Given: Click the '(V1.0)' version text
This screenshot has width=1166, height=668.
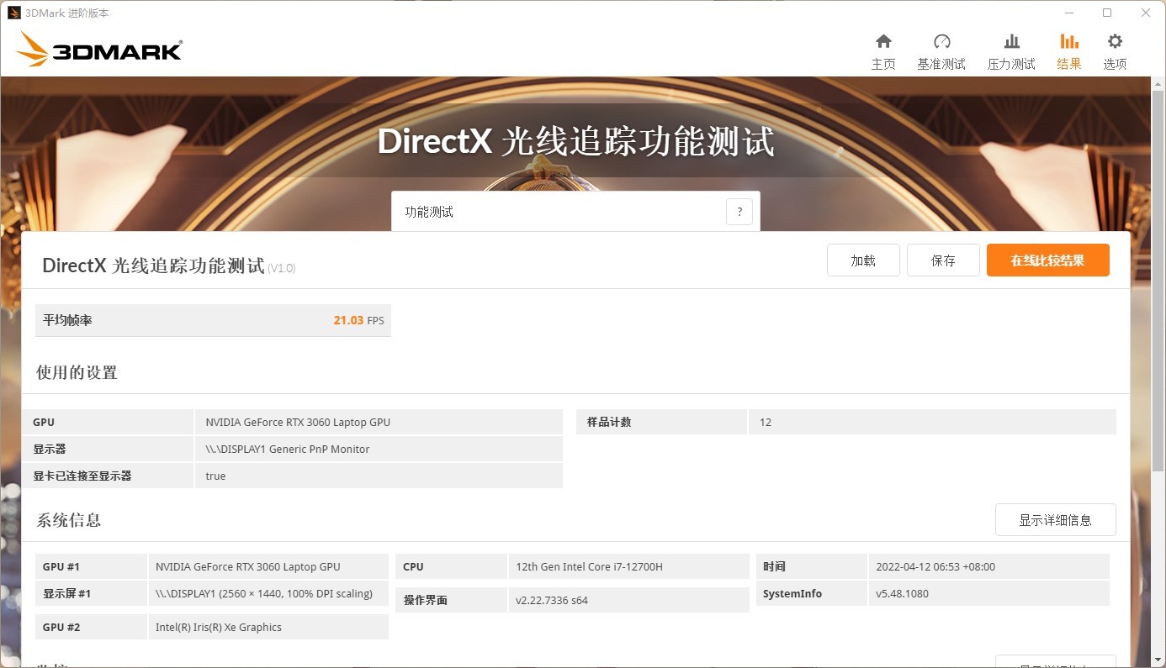Looking at the screenshot, I should [282, 268].
